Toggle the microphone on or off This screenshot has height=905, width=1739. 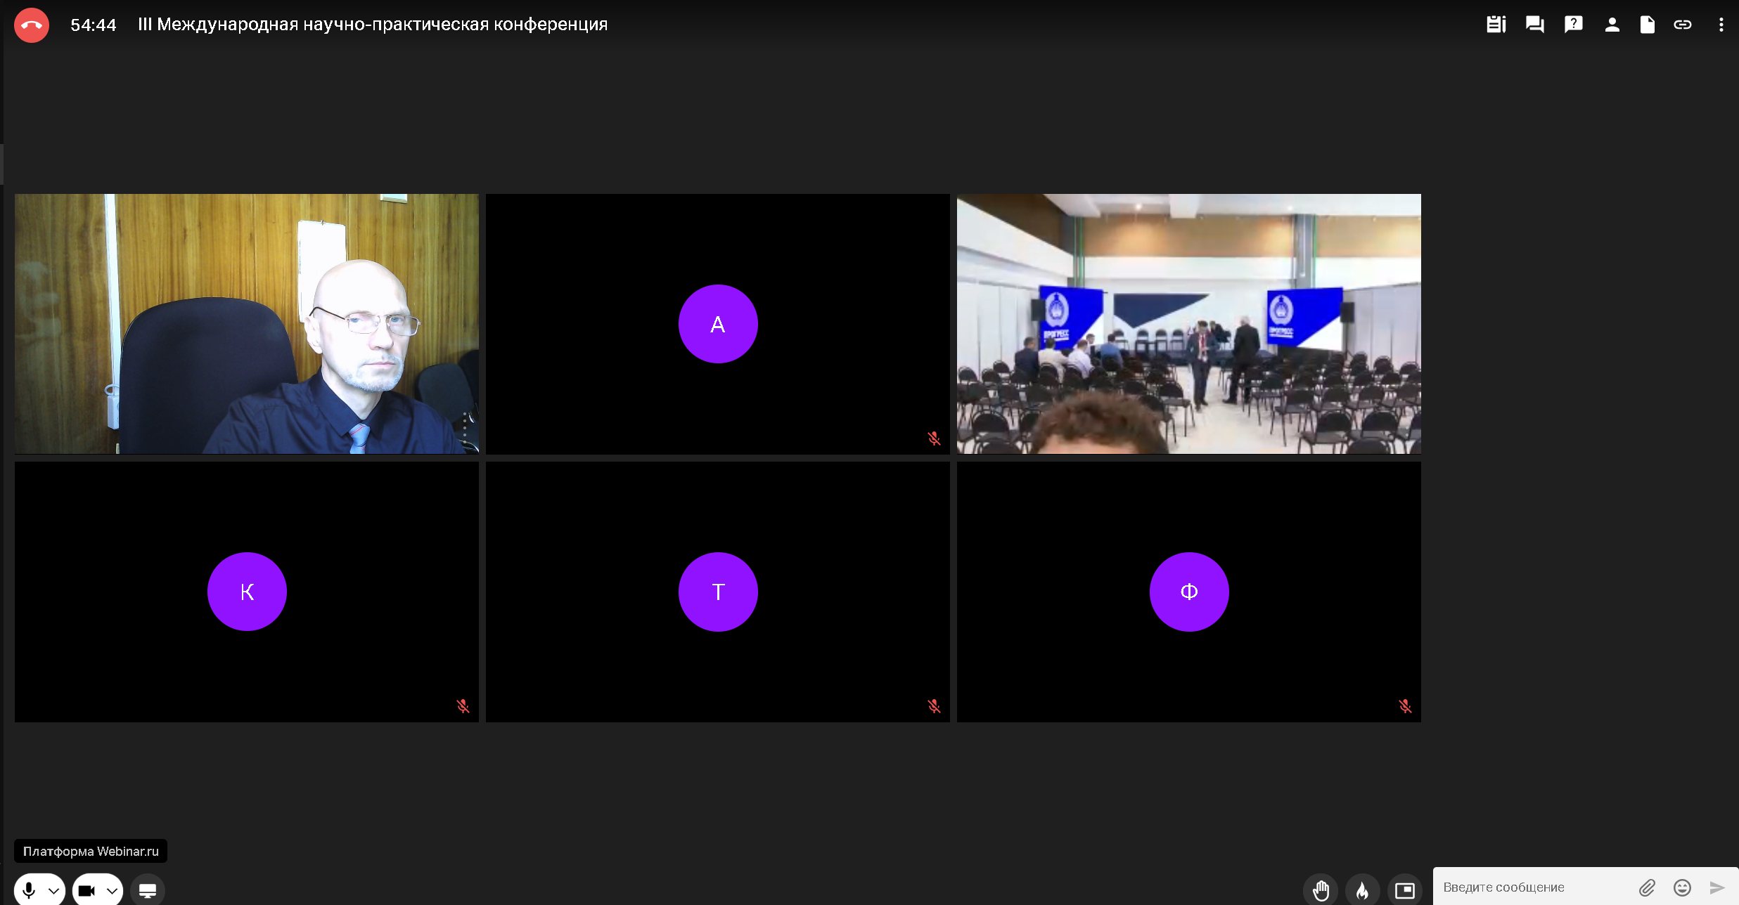(x=29, y=890)
